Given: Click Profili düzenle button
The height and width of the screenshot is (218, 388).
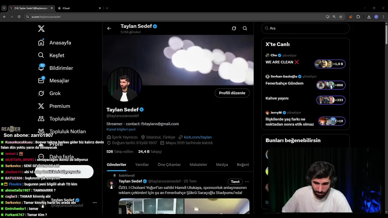Looking at the screenshot, I should (232, 93).
